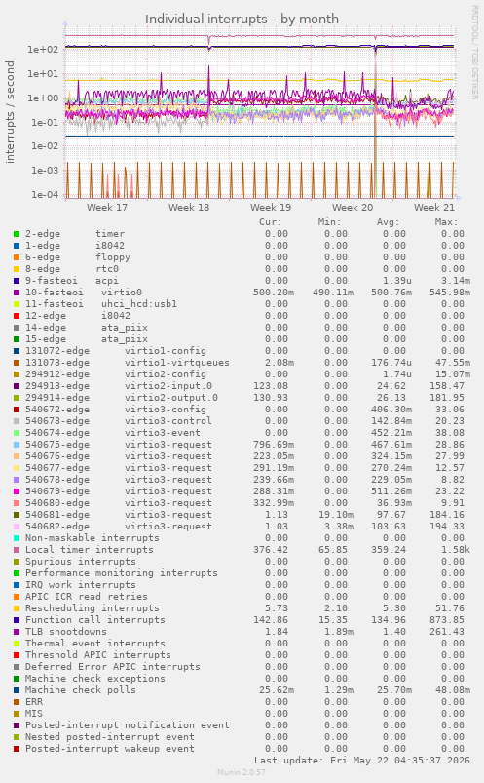Select the TLB shootdowns legend entry
The height and width of the screenshot is (783, 484).
[66, 632]
